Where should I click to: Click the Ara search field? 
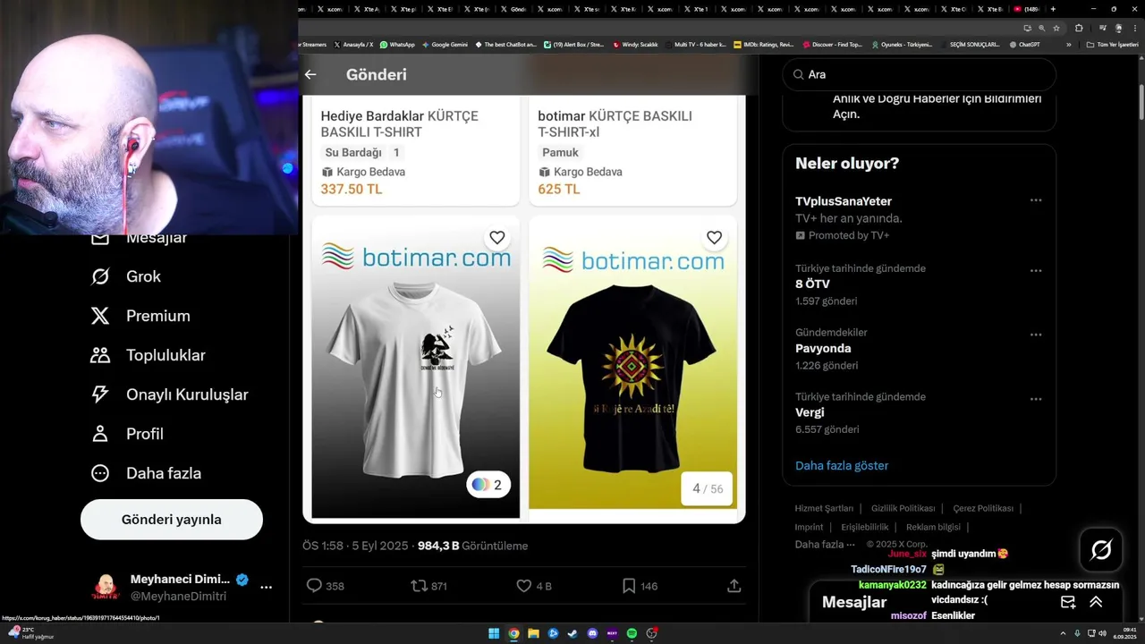click(920, 74)
